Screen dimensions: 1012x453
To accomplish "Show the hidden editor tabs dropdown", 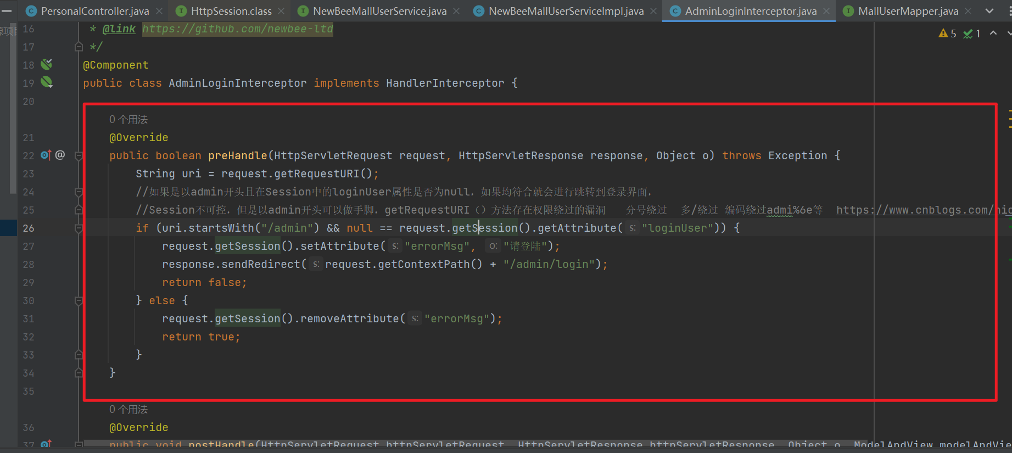I will 989,11.
